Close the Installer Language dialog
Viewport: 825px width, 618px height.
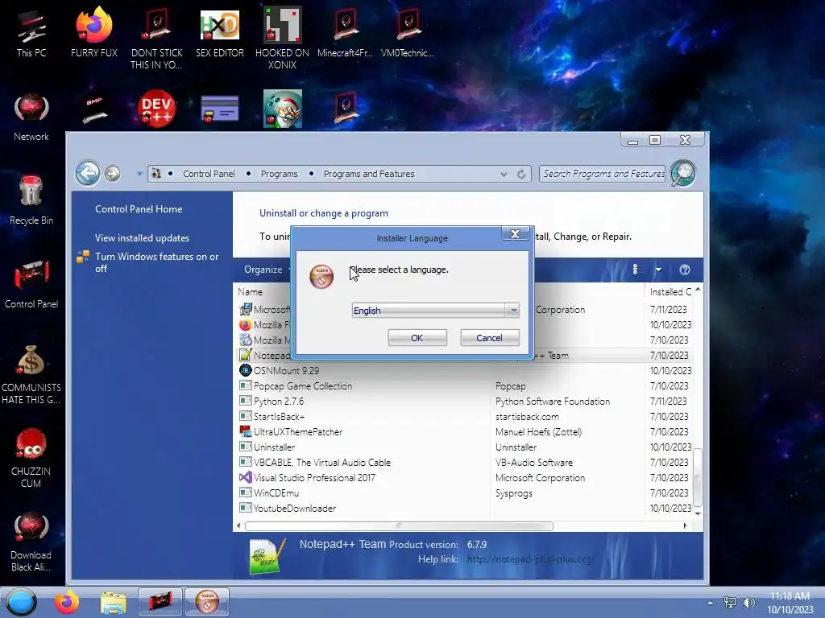[515, 234]
